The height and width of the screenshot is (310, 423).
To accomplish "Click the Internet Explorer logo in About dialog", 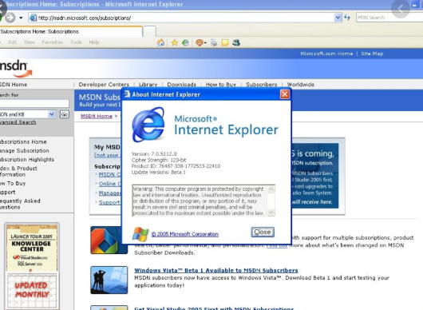I will click(x=148, y=125).
